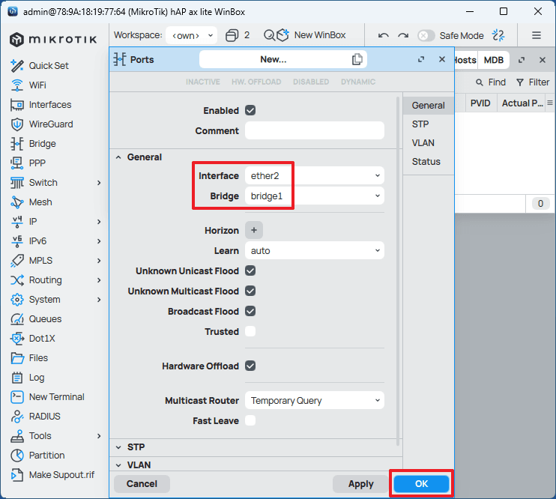Viewport: 556px width, 499px height.
Task: Click the Apply button
Action: click(360, 484)
